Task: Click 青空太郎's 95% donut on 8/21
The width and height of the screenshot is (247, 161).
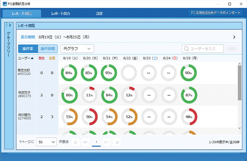Action: 109,73
